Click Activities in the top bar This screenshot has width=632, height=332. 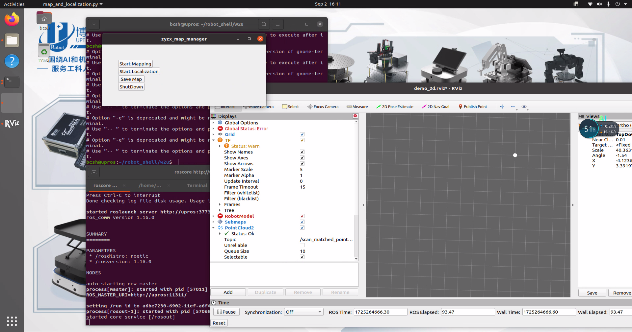click(x=14, y=4)
